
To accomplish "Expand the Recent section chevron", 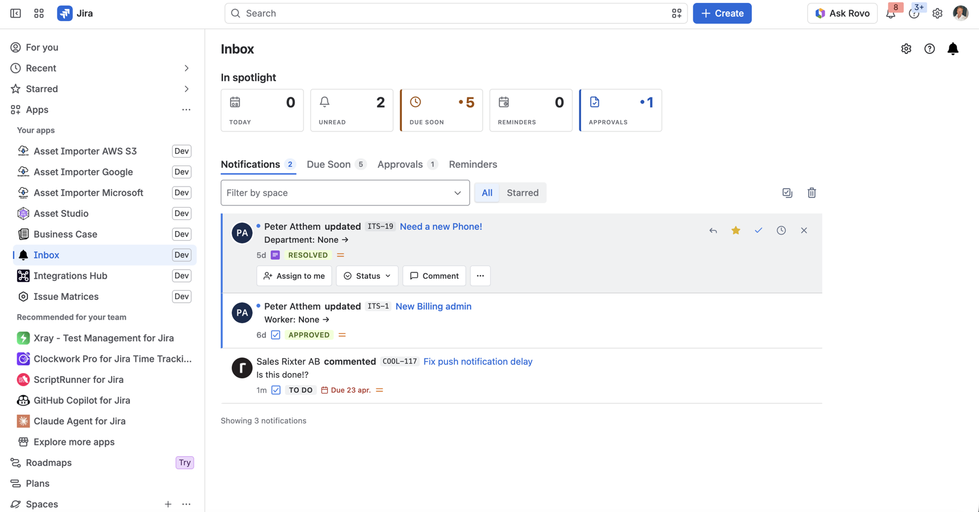I will tap(186, 68).
